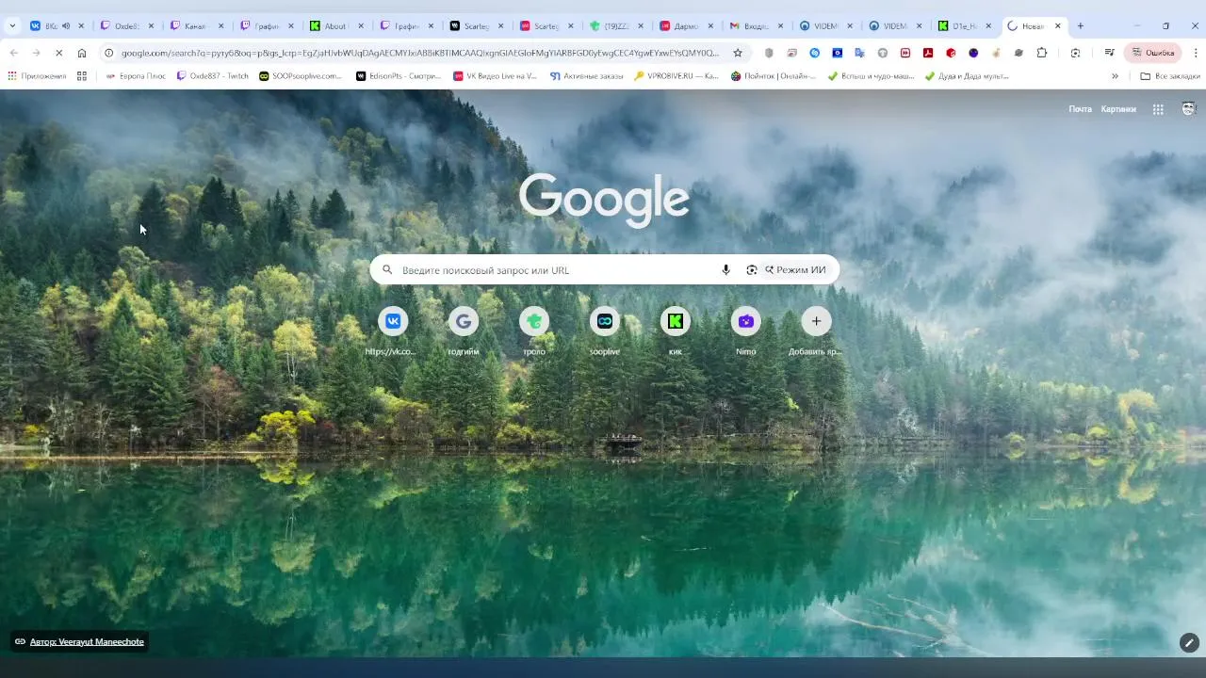Switch to the Канал Twitch tab
The image size is (1206, 678).
pos(196,26)
